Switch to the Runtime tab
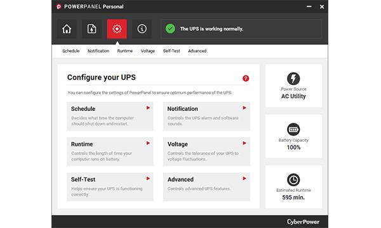The width and height of the screenshot is (381, 228). pos(125,51)
